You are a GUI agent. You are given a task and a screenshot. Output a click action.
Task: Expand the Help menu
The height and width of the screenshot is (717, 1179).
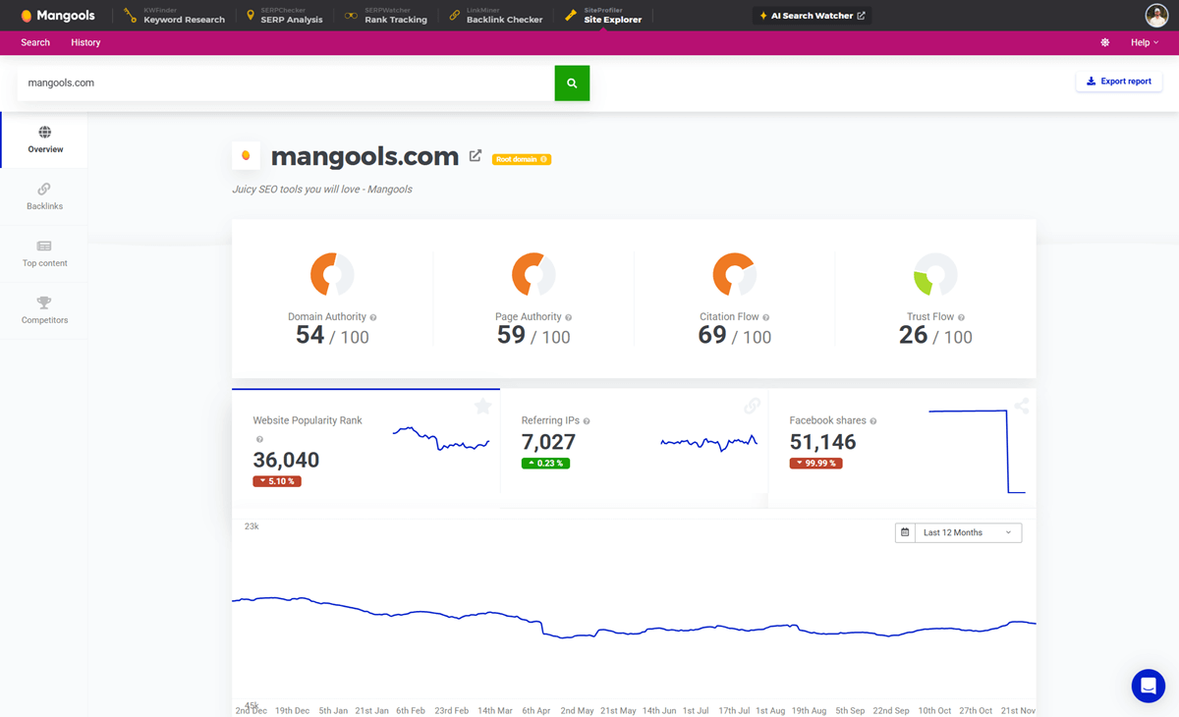tap(1142, 42)
